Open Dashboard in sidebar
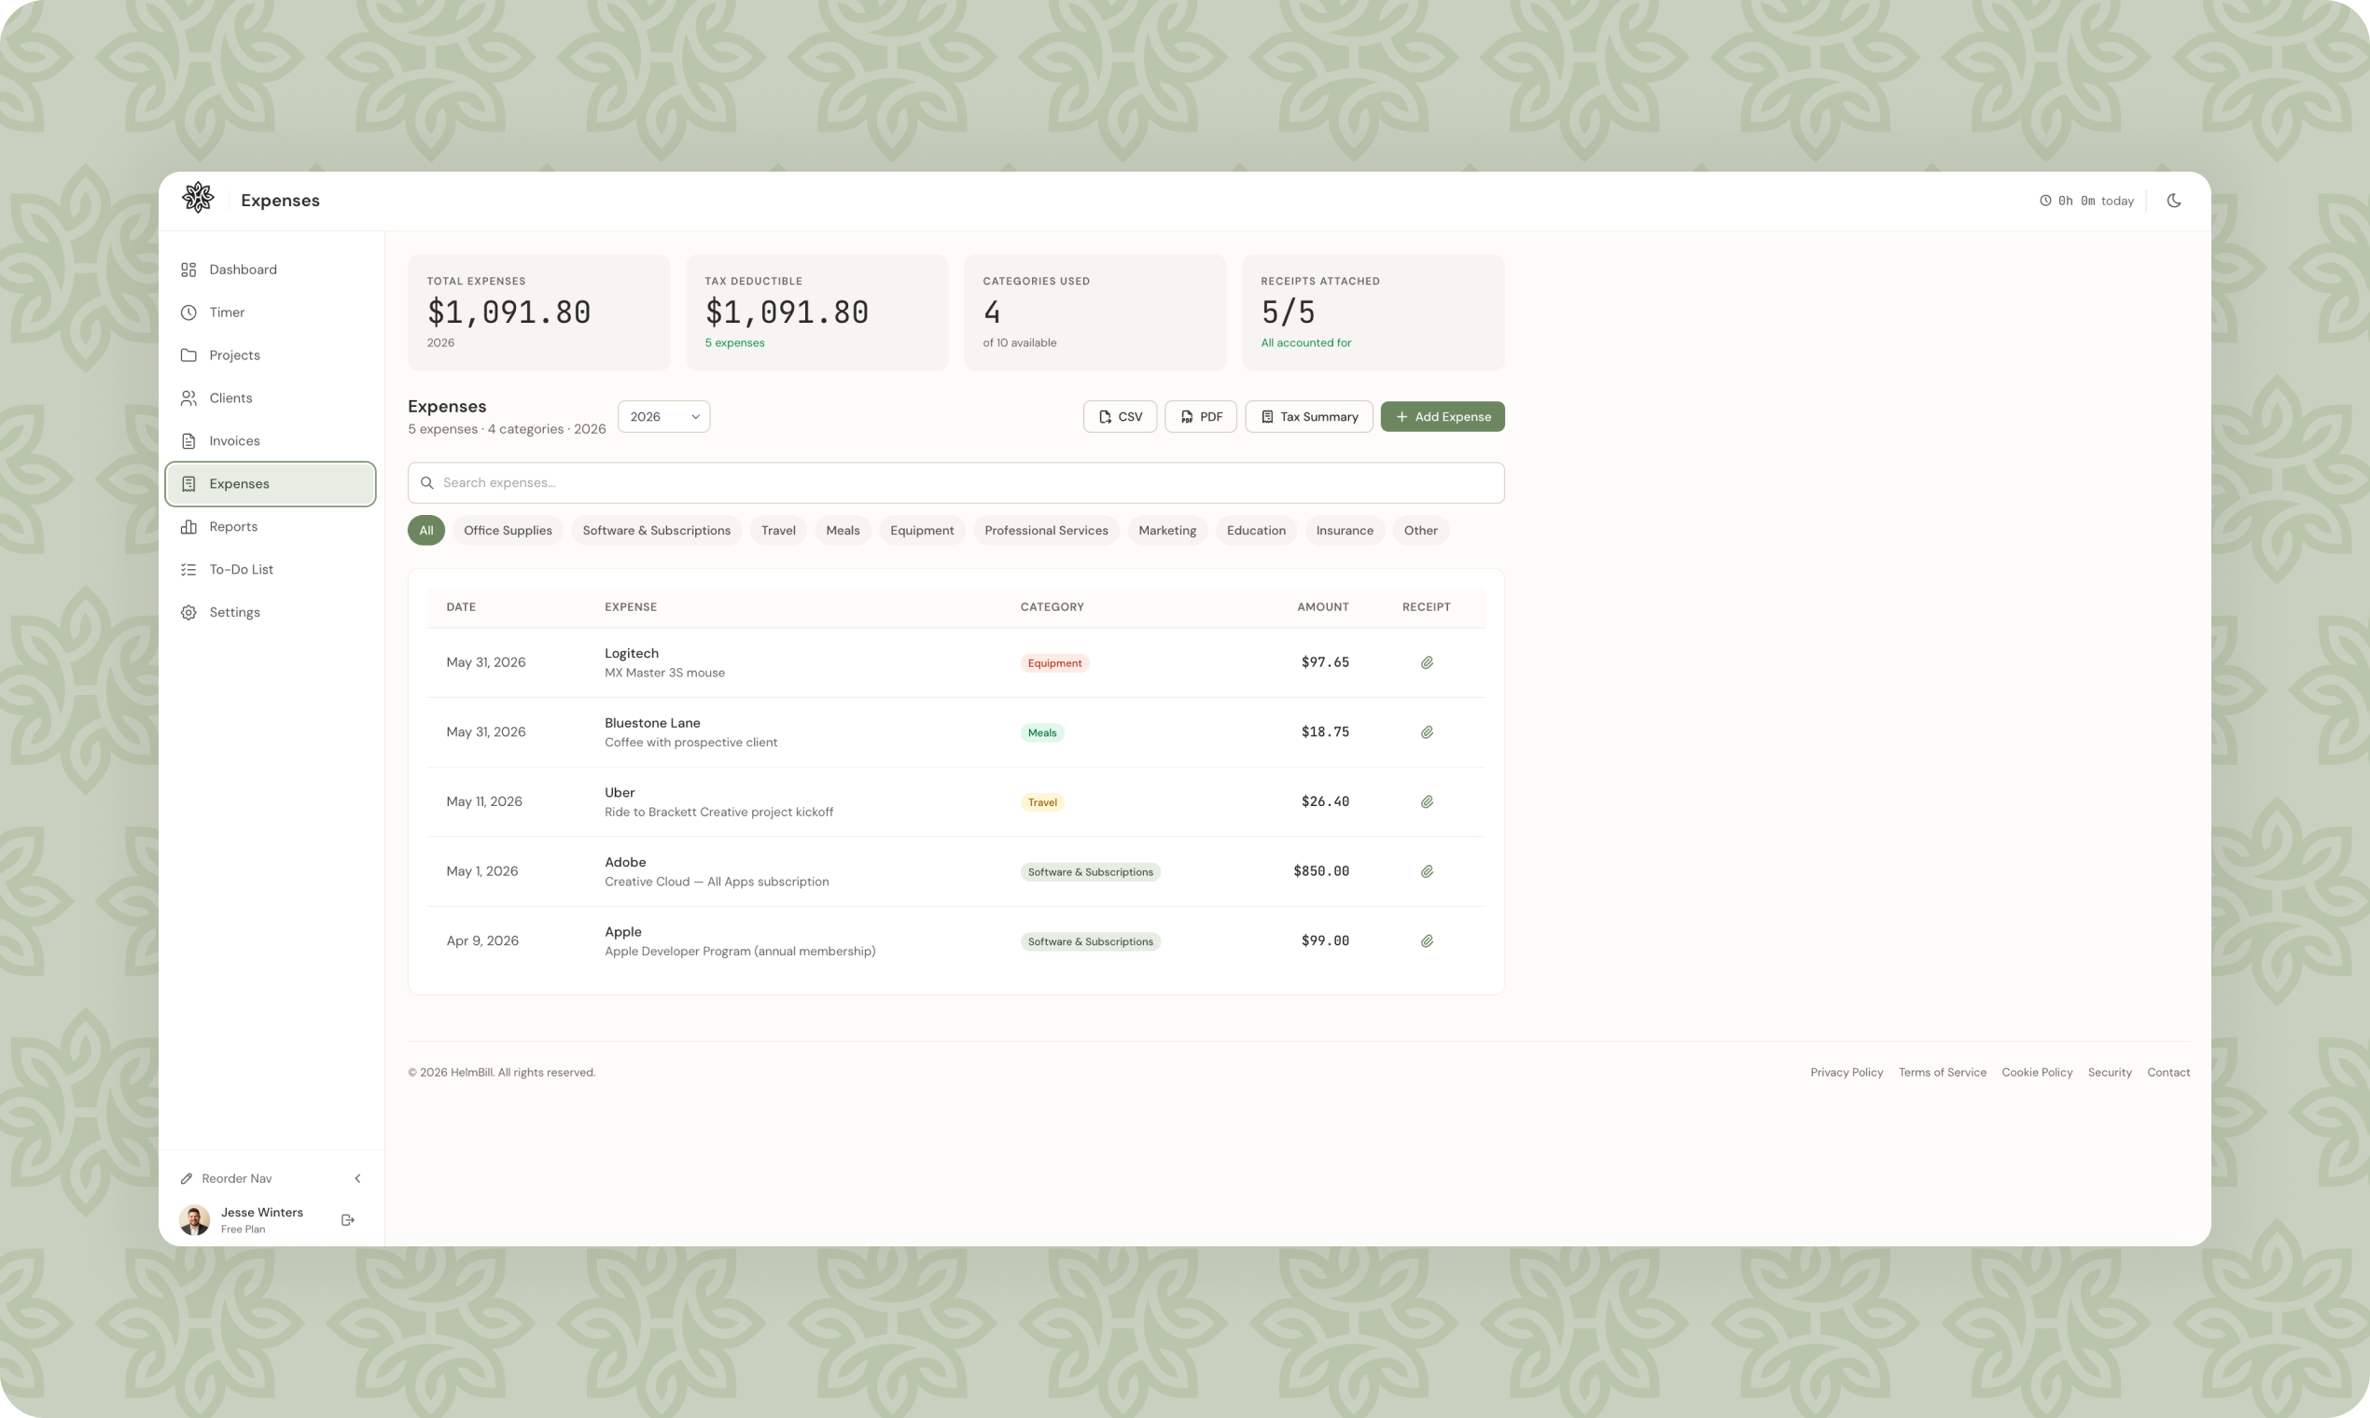This screenshot has width=2370, height=1418. pos(271,270)
